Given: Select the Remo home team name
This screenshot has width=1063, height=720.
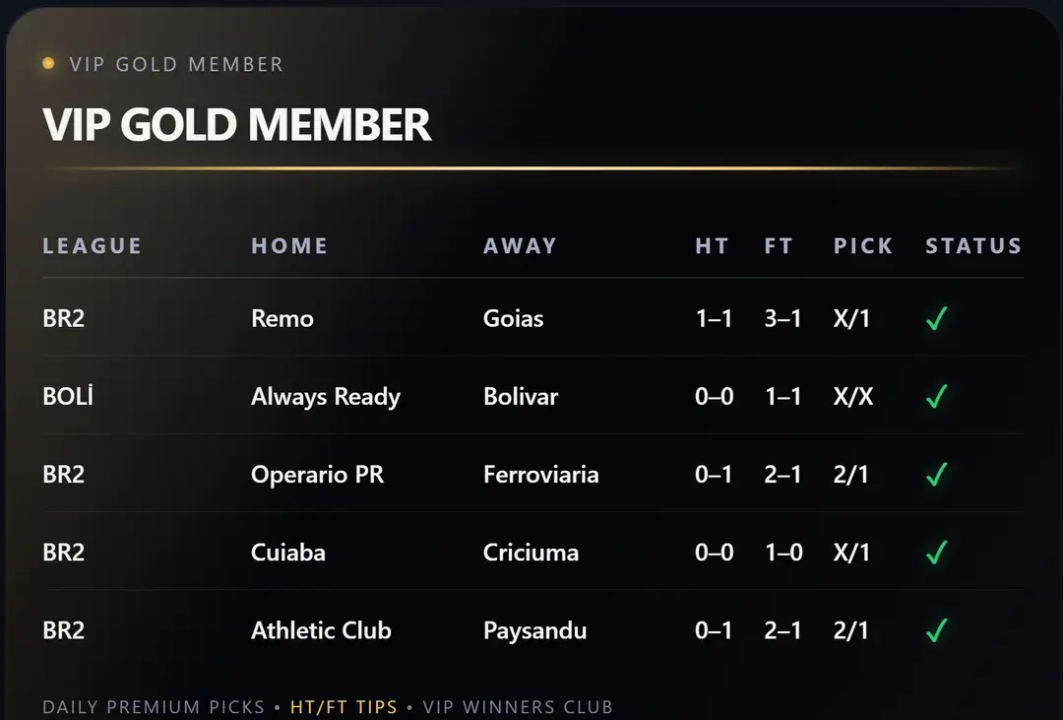Looking at the screenshot, I should 282,319.
